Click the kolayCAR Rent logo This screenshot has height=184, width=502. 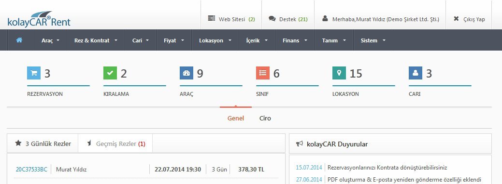pos(39,19)
